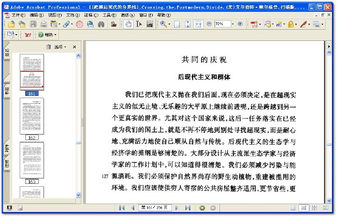This screenshot has width=337, height=217.
Task: Open the 窗口(W) menu
Action: [146, 15]
